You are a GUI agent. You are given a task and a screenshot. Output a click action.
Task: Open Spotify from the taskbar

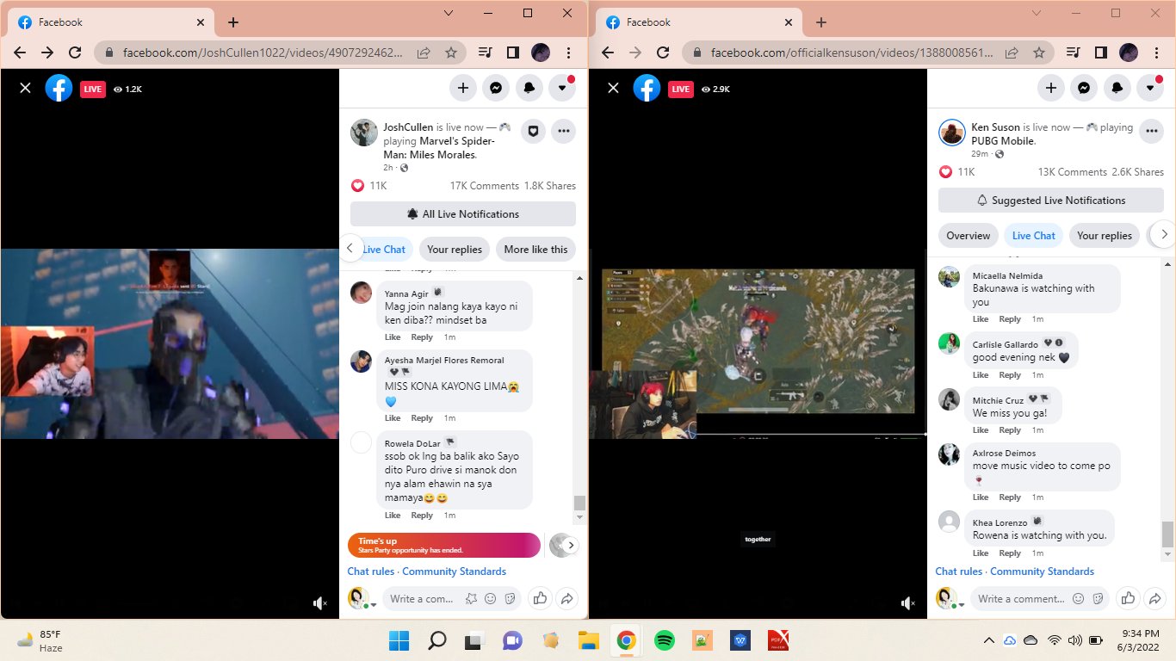pos(664,640)
